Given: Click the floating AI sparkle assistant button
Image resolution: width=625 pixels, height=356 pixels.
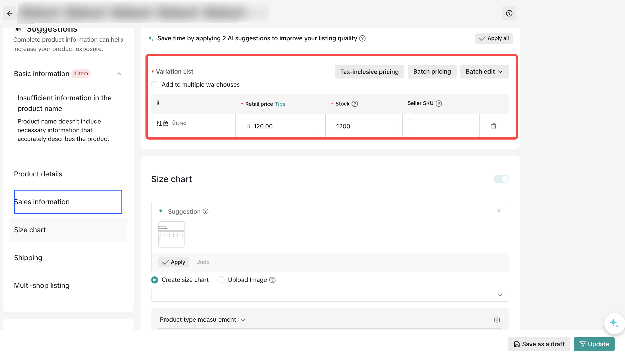Looking at the screenshot, I should [614, 323].
